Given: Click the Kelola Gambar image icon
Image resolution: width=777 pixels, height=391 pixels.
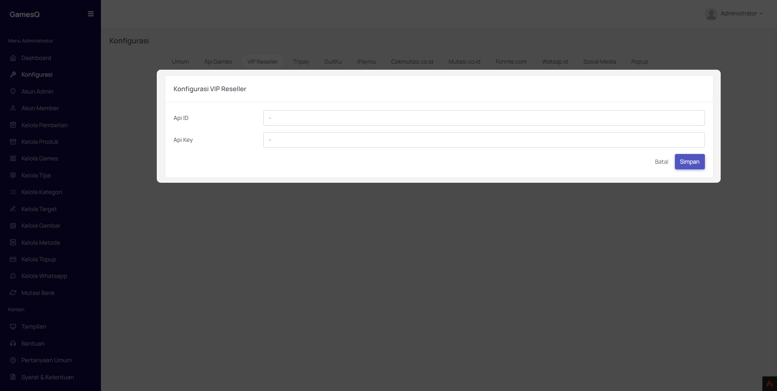Looking at the screenshot, I should tap(13, 226).
